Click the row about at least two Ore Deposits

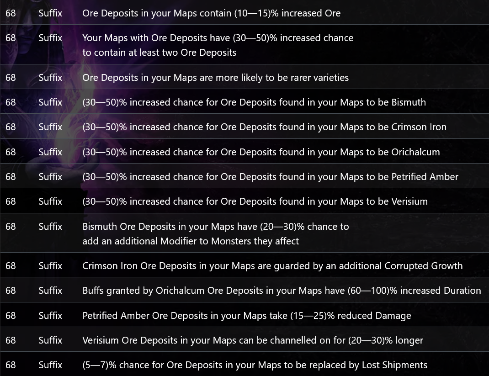point(244,45)
